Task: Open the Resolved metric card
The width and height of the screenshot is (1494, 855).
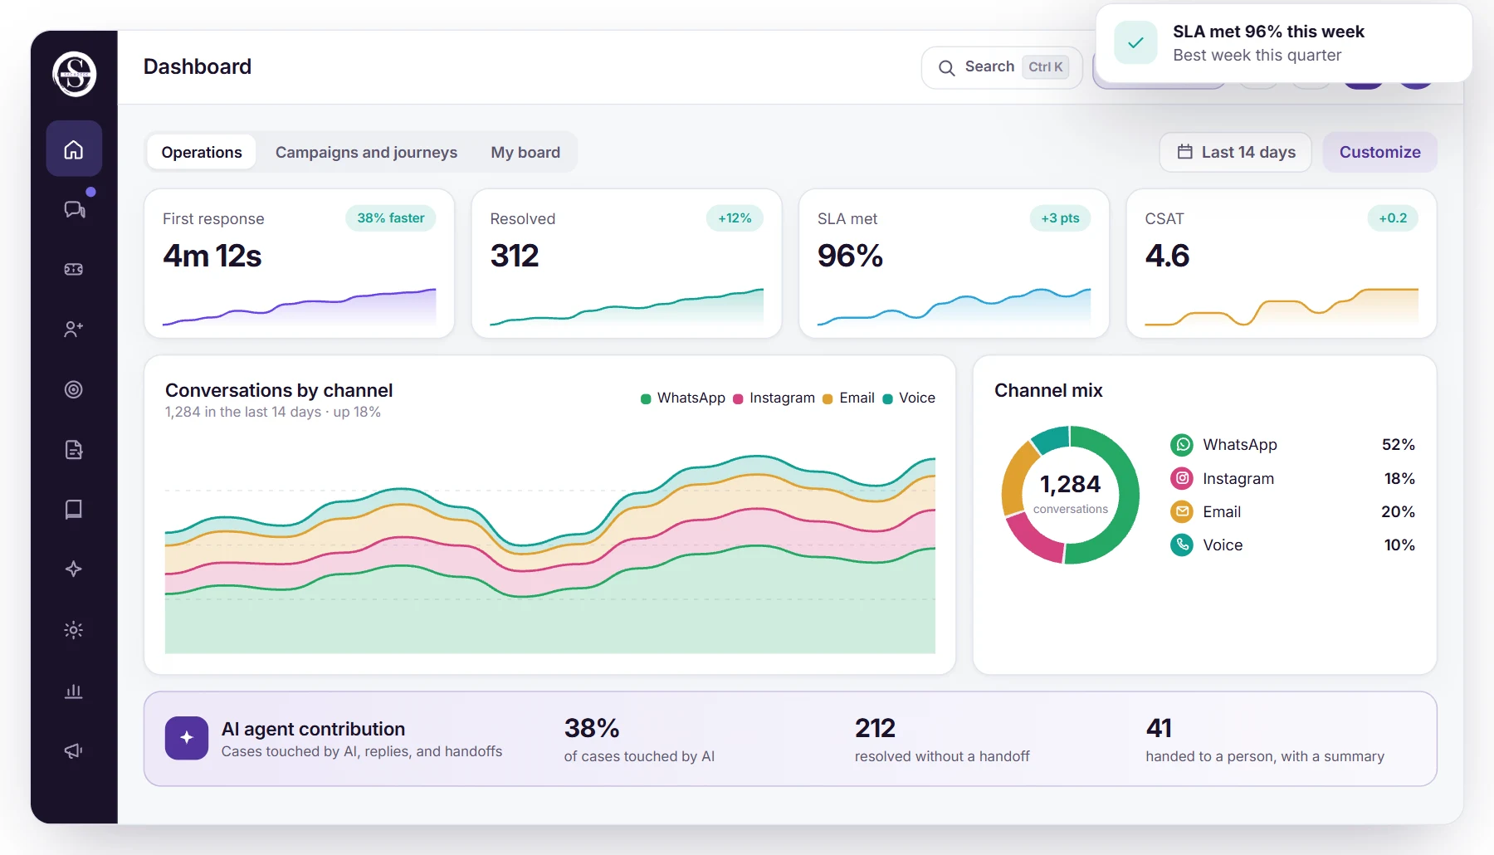Action: tap(627, 263)
